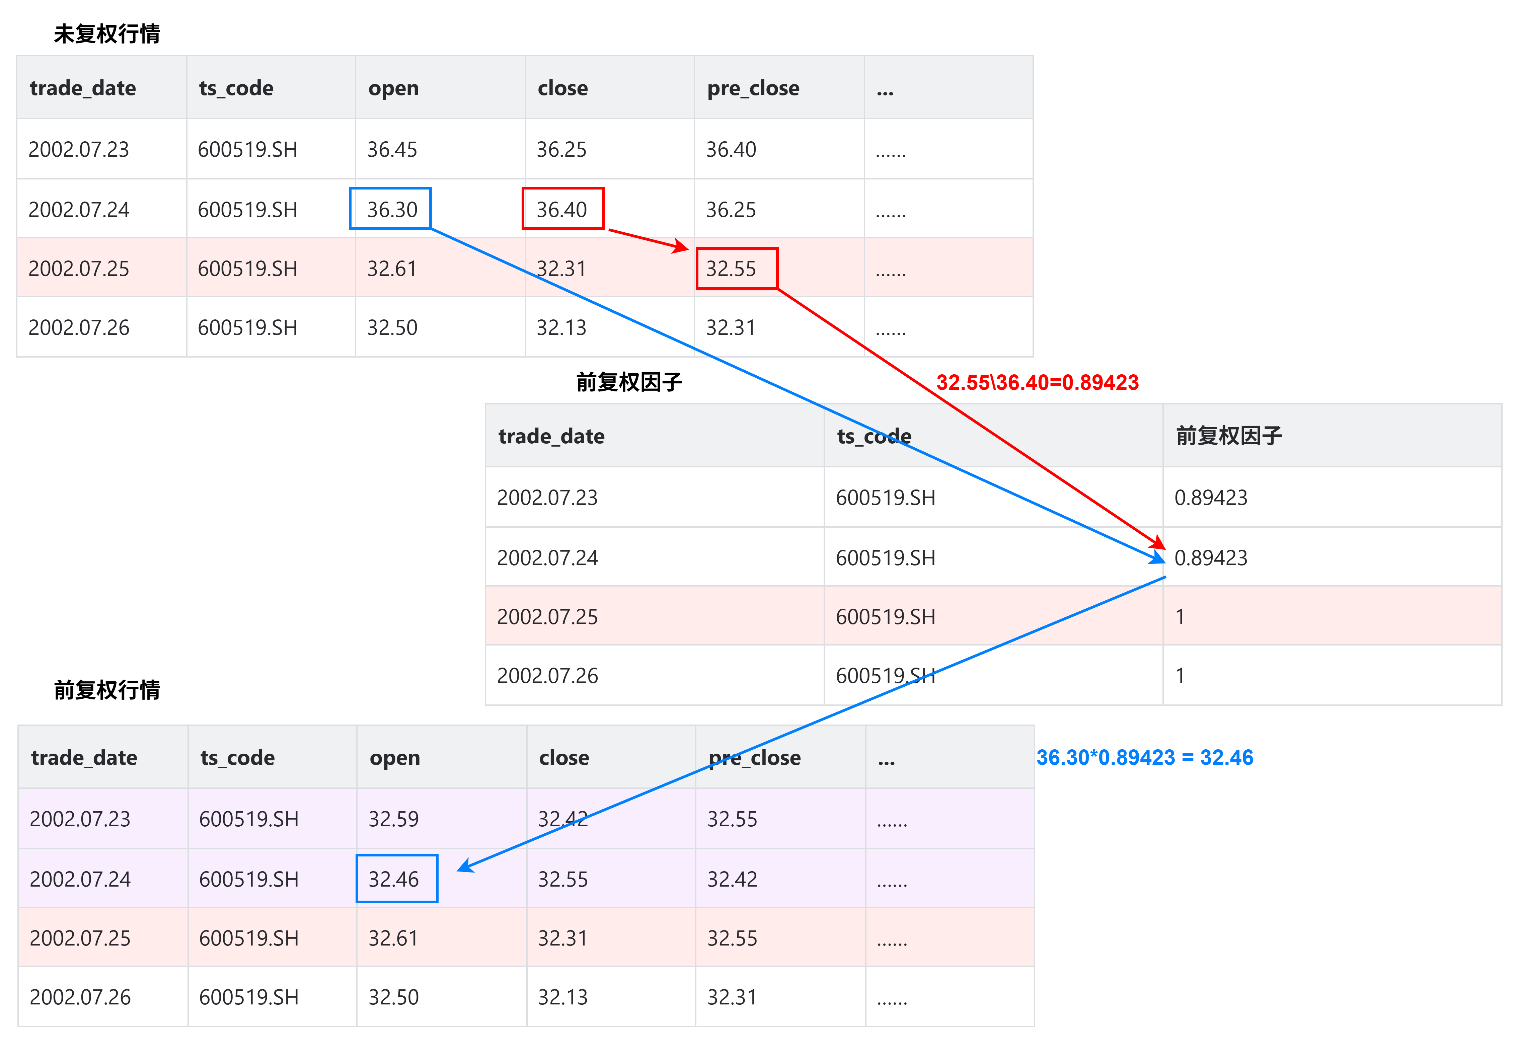Click factor 0.89423 in 2002.07.23 row
This screenshot has height=1058, width=1516.
click(1211, 497)
